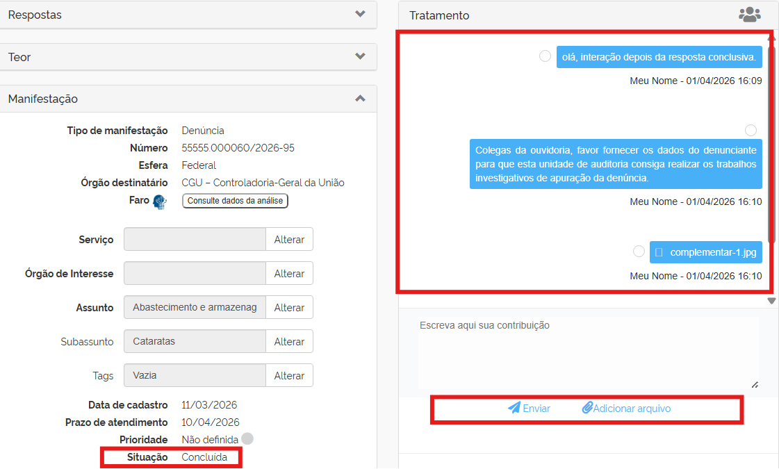The width and height of the screenshot is (779, 469).
Task: Select the radio circle beside the complementar-1.jpg attachment
Action: [639, 252]
